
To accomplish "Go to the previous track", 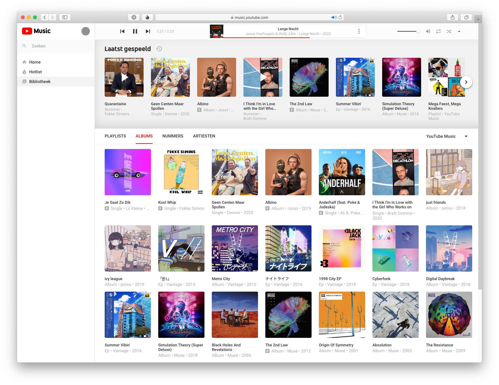I will [122, 31].
